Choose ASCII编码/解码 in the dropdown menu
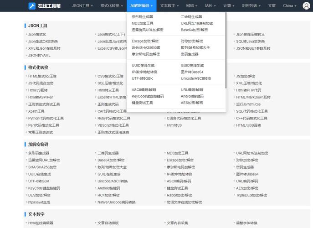313x228 pixels. [144, 90]
